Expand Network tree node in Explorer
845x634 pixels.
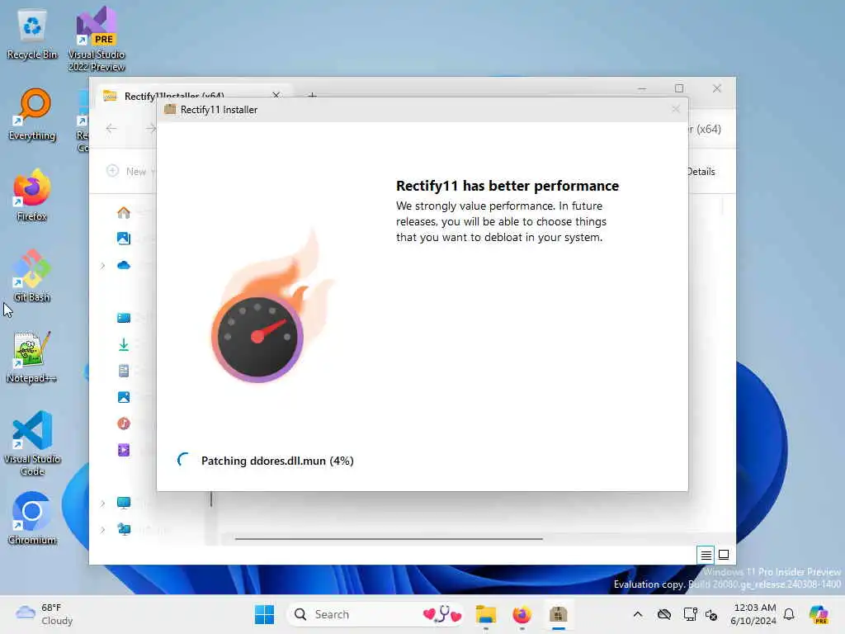[x=102, y=529]
